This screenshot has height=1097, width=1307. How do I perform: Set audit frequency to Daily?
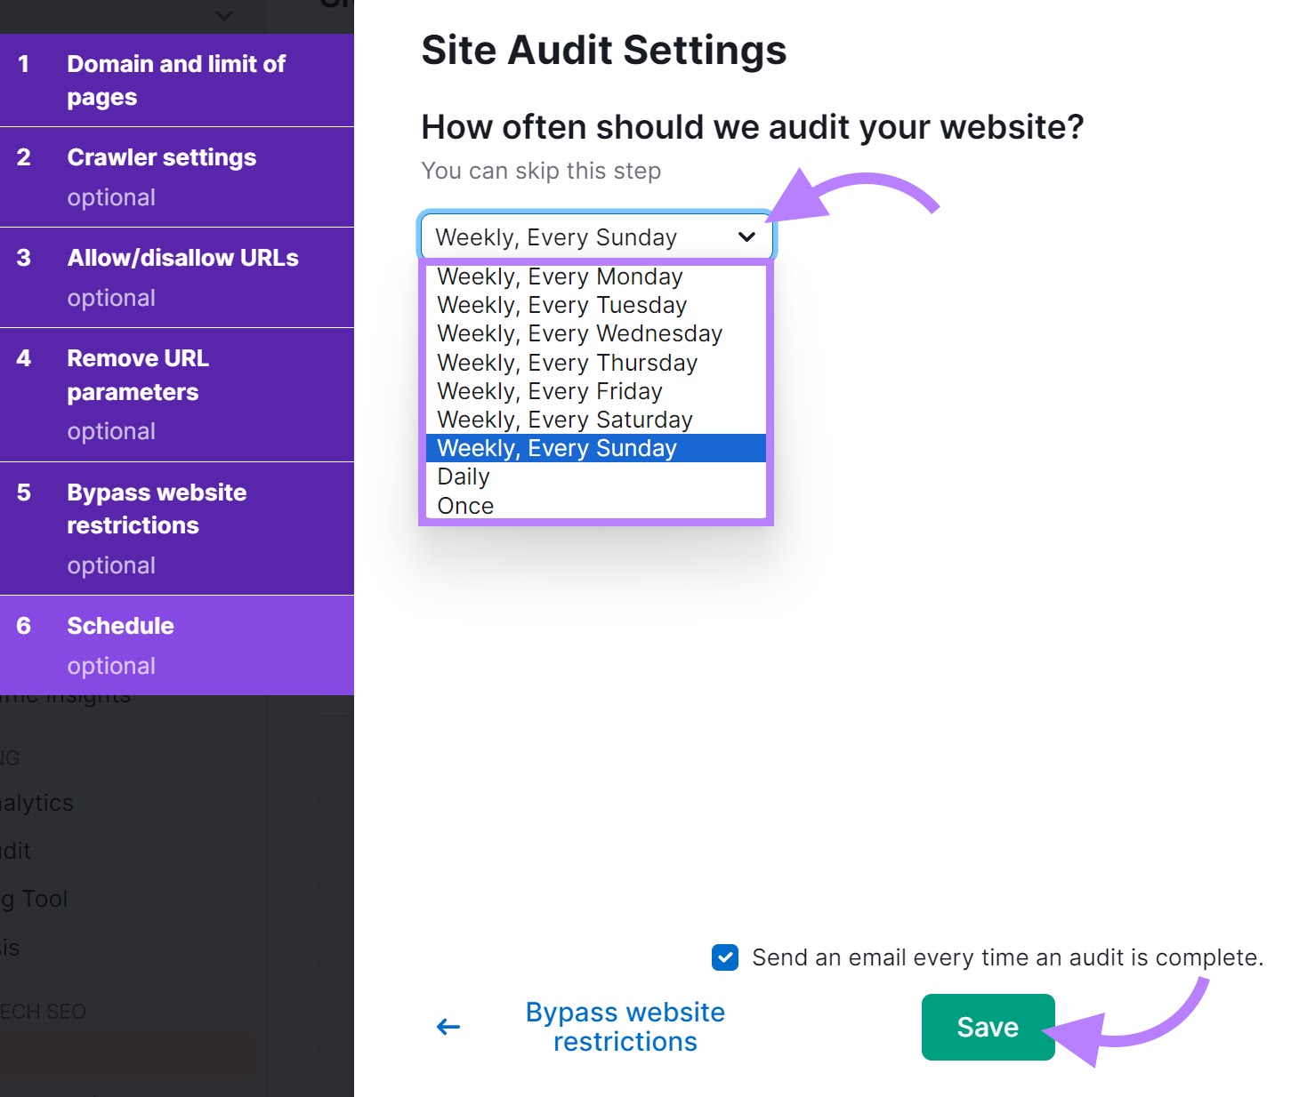click(x=464, y=477)
